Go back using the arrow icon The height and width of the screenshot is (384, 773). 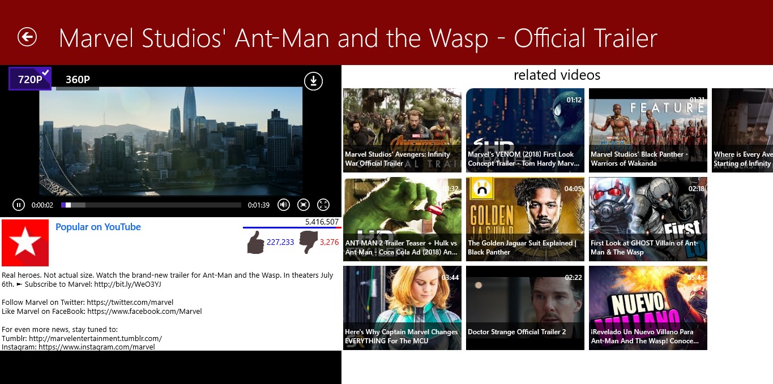27,37
